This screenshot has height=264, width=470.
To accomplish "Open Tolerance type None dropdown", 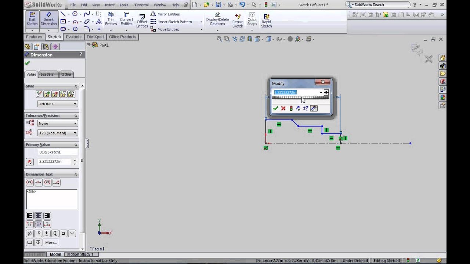I will click(x=58, y=123).
